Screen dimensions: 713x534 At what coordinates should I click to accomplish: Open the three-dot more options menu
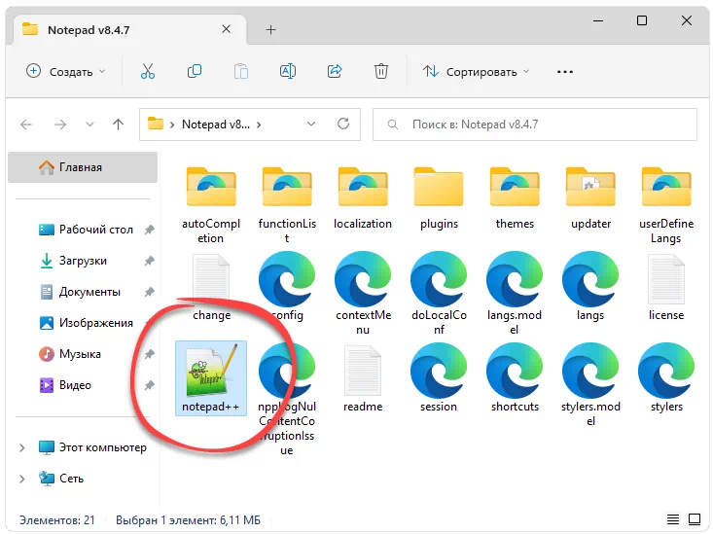(565, 72)
